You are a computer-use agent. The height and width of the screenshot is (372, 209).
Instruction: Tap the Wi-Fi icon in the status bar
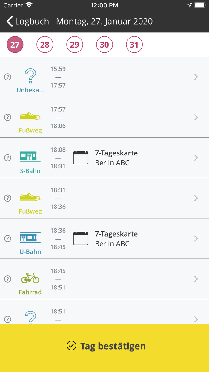tap(29, 5)
